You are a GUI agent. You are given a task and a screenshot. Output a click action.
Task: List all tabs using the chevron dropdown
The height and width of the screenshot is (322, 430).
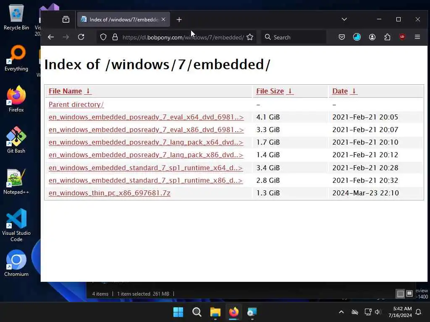tap(344, 19)
